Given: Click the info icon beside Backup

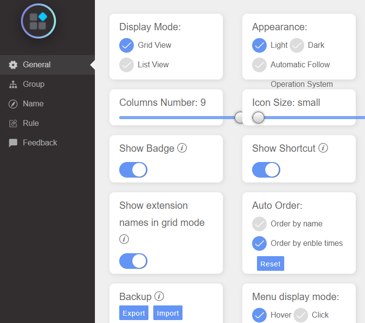Looking at the screenshot, I should pyautogui.click(x=159, y=296).
